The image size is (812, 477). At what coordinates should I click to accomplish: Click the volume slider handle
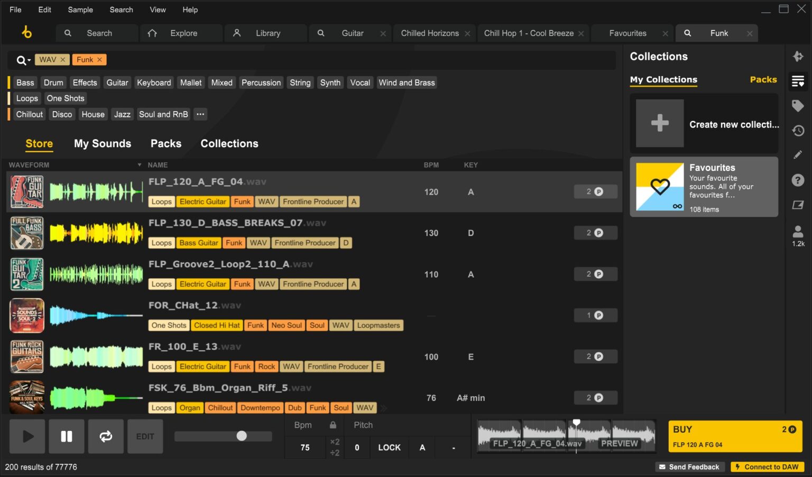242,436
